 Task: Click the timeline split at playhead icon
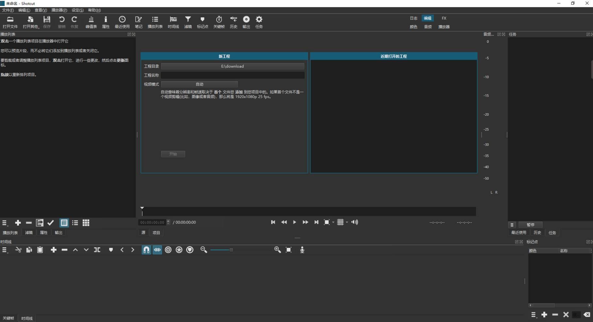[97, 250]
